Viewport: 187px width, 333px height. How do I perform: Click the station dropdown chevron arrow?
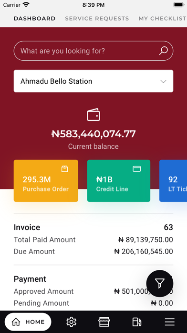(x=163, y=81)
